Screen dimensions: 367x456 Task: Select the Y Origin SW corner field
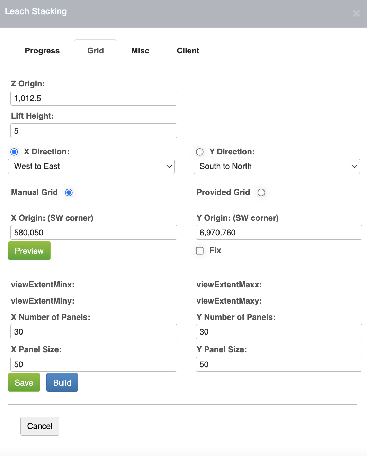click(x=279, y=232)
